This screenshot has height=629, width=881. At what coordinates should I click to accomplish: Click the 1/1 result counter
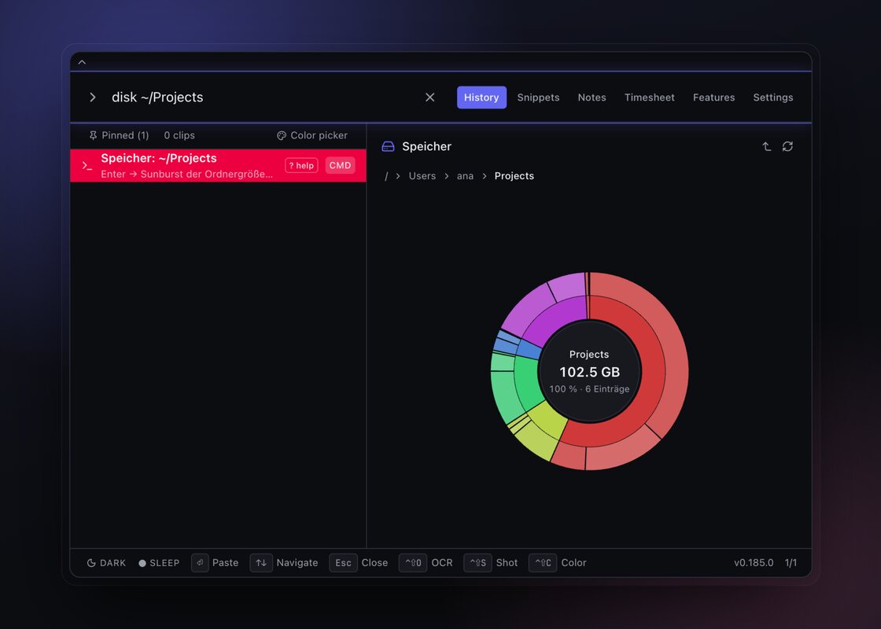click(791, 563)
